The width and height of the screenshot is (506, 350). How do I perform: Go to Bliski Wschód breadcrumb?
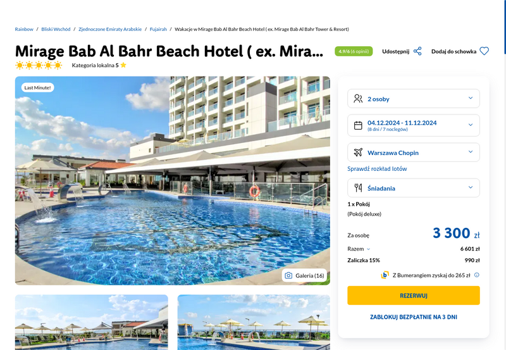pos(56,29)
